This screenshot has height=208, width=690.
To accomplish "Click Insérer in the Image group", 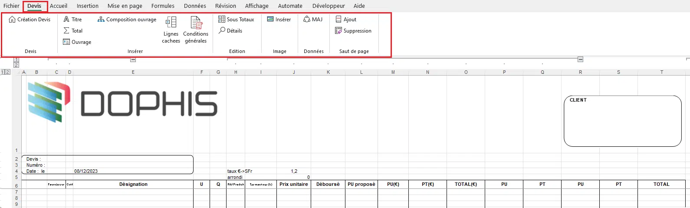I will pos(279,20).
